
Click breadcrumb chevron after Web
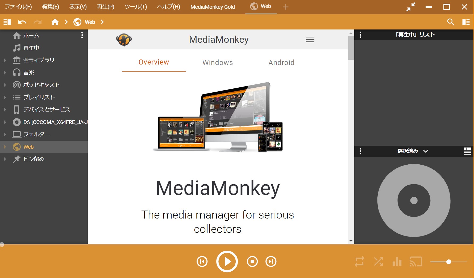(x=102, y=22)
